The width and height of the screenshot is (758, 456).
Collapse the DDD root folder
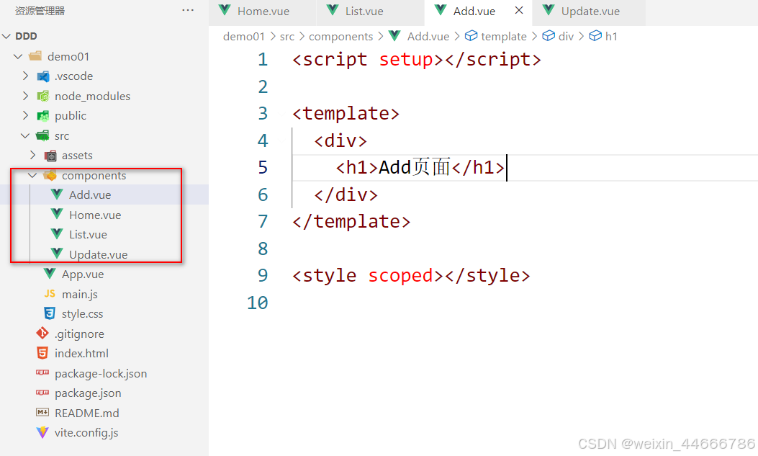coord(6,36)
